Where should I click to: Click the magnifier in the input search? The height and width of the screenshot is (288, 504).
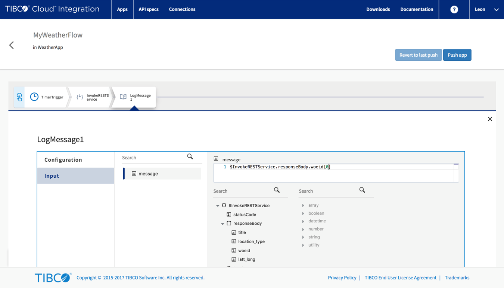click(190, 157)
